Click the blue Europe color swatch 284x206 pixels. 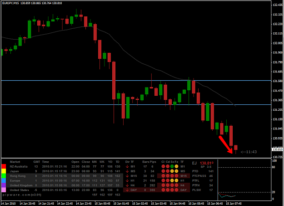click(x=4, y=180)
